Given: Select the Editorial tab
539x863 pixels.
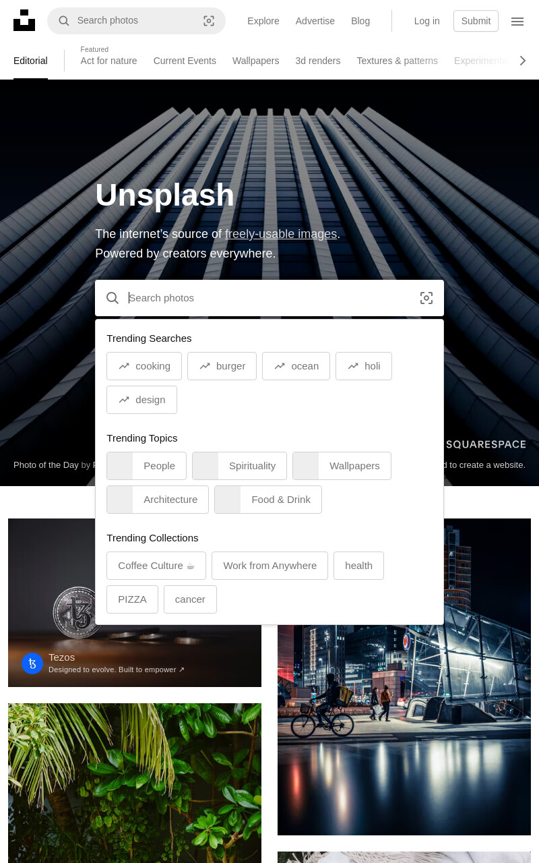Looking at the screenshot, I should click(x=30, y=61).
